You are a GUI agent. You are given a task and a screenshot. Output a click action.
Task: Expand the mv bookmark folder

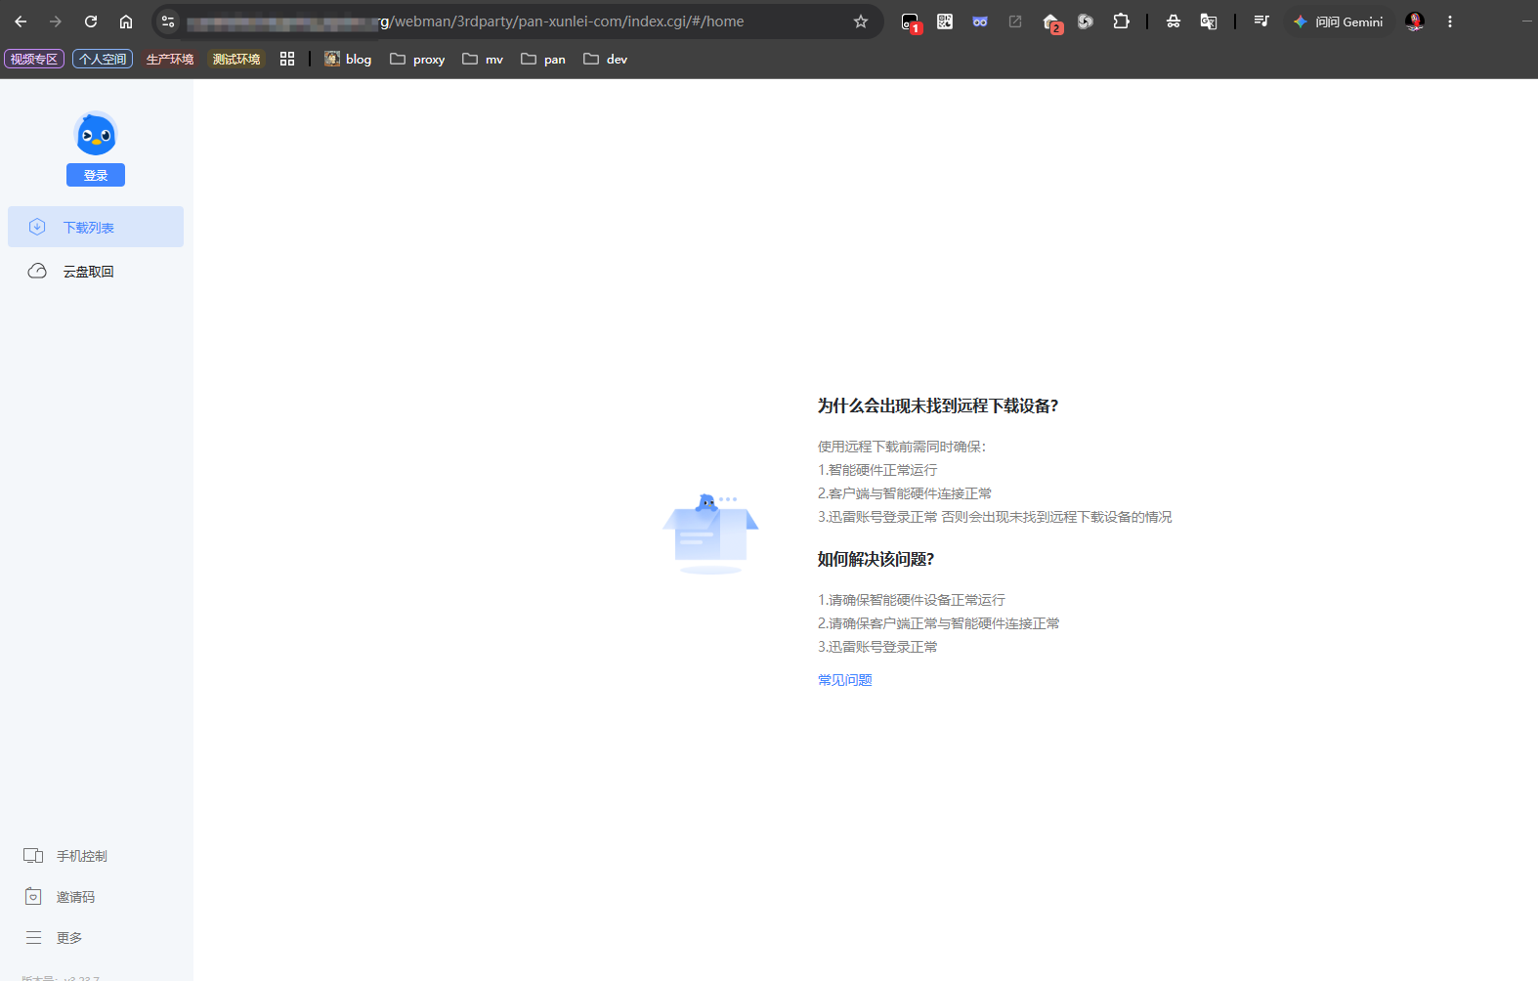(483, 59)
